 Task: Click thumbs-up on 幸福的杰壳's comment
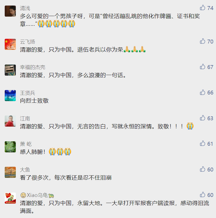[x=202, y=67]
